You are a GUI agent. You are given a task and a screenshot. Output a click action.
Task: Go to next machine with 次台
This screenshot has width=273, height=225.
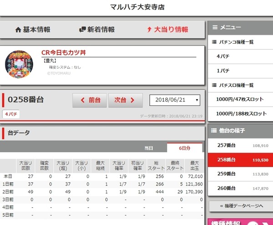(126, 100)
